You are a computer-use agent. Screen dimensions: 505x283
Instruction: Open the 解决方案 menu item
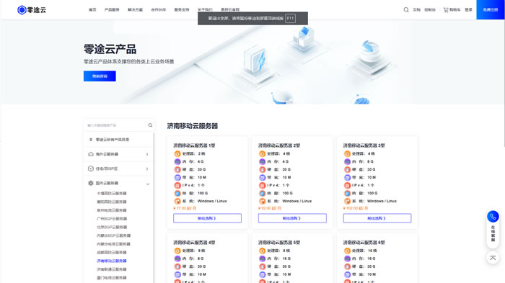tap(136, 9)
